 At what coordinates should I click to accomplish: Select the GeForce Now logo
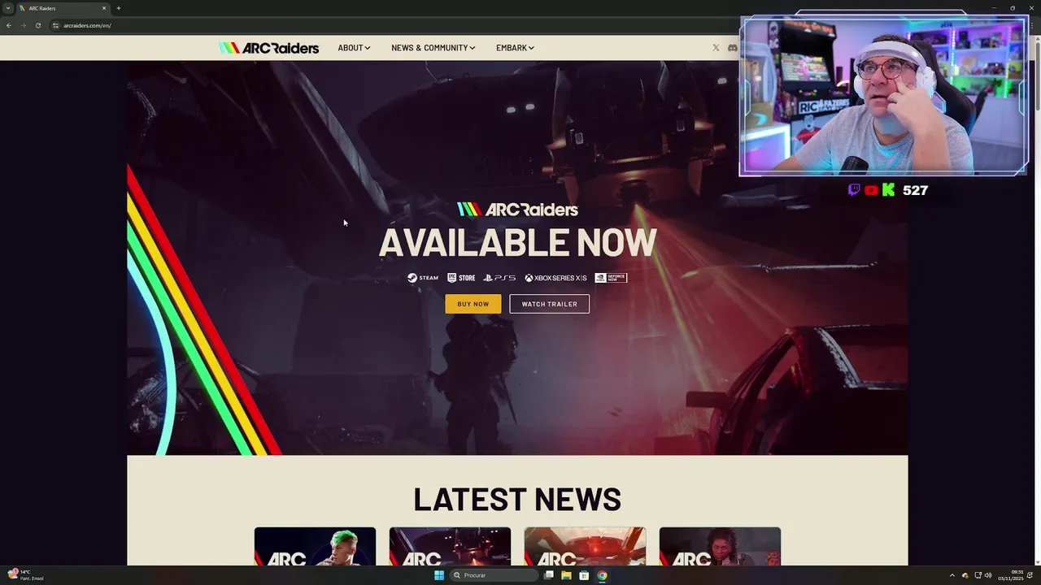[611, 278]
